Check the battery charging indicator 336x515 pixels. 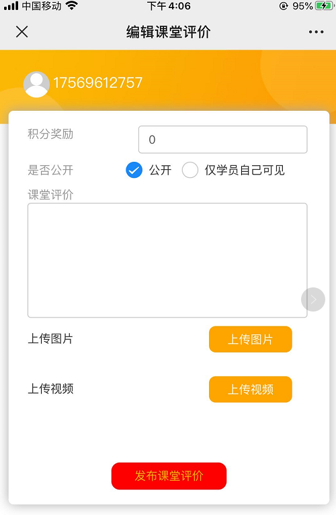click(x=323, y=6)
